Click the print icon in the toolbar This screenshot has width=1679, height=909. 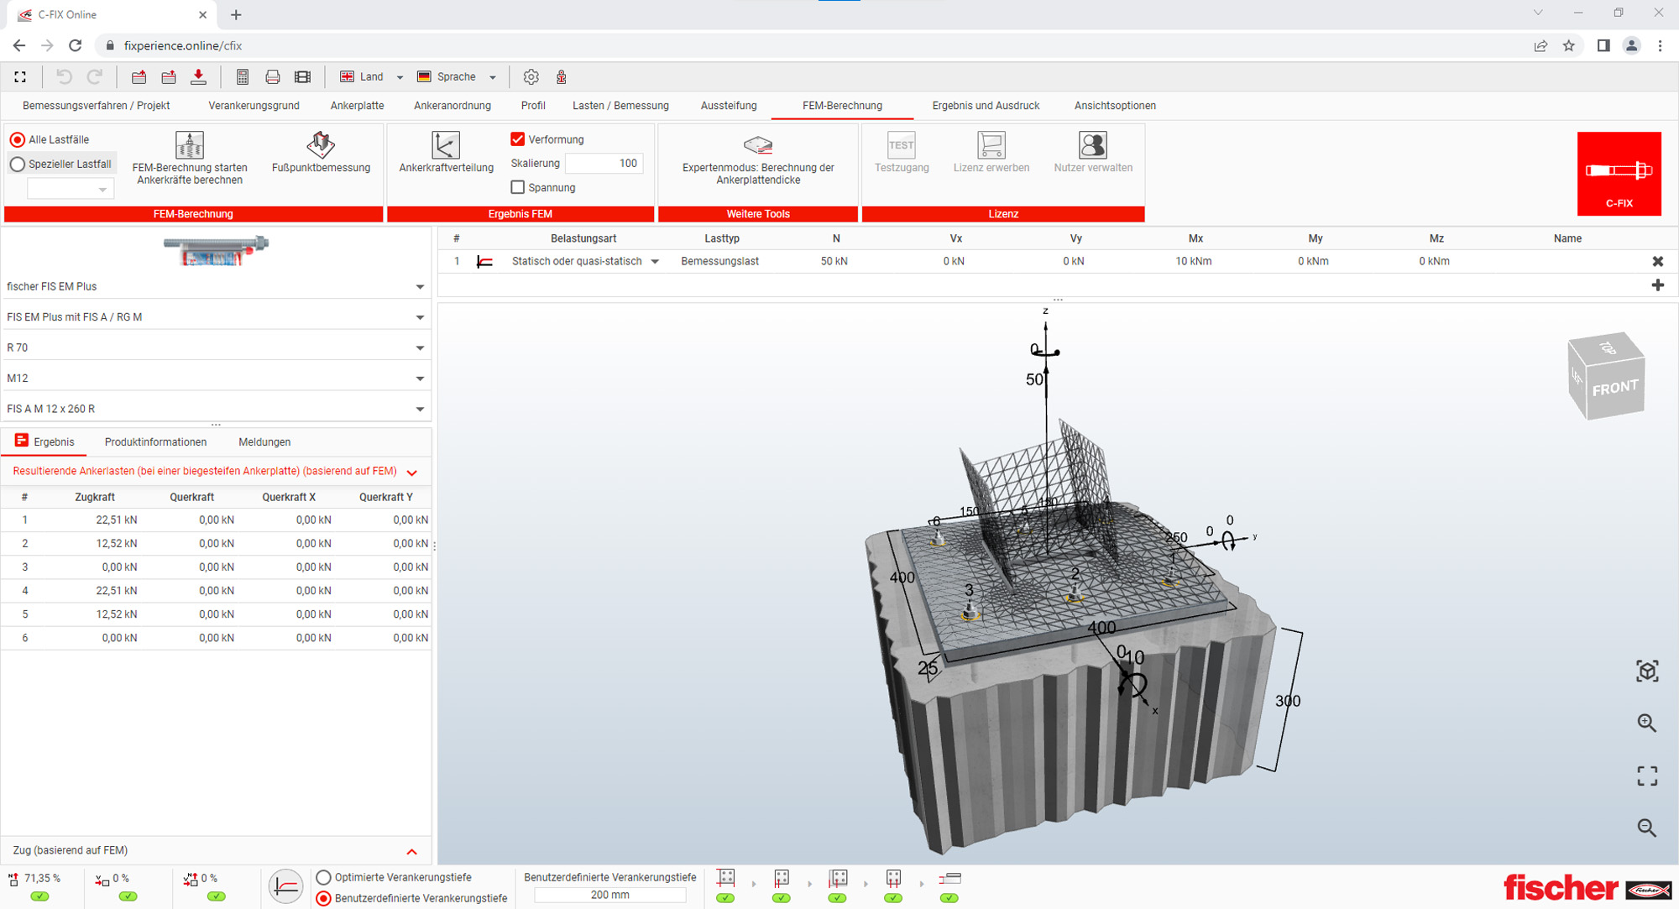point(272,76)
